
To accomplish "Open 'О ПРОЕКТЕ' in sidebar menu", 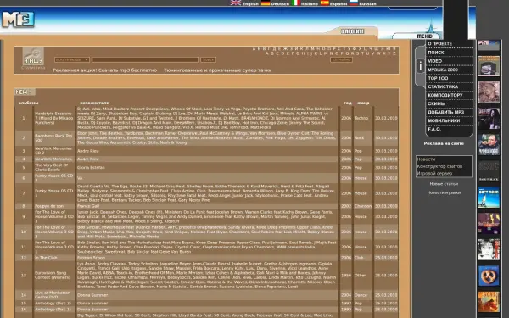I will click(x=439, y=43).
